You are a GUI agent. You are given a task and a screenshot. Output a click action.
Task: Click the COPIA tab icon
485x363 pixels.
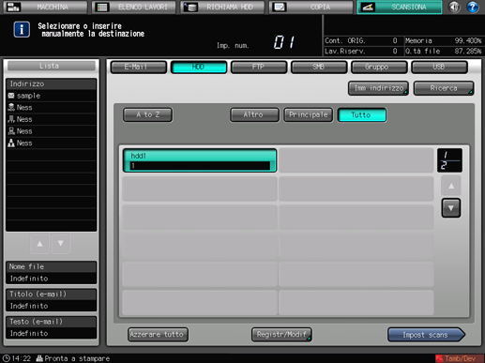click(279, 7)
